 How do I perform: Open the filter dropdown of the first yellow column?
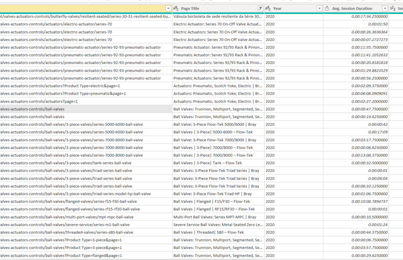(x=168, y=8)
